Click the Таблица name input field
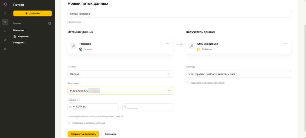Viewport: 306px width, 138px height. [238, 74]
